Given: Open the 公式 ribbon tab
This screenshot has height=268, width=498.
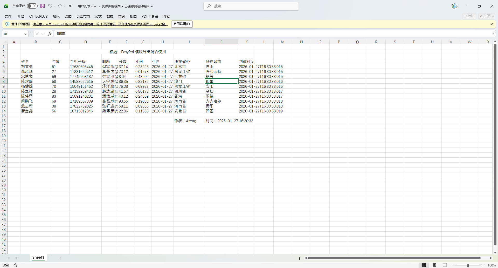Looking at the screenshot, I should 98,16.
